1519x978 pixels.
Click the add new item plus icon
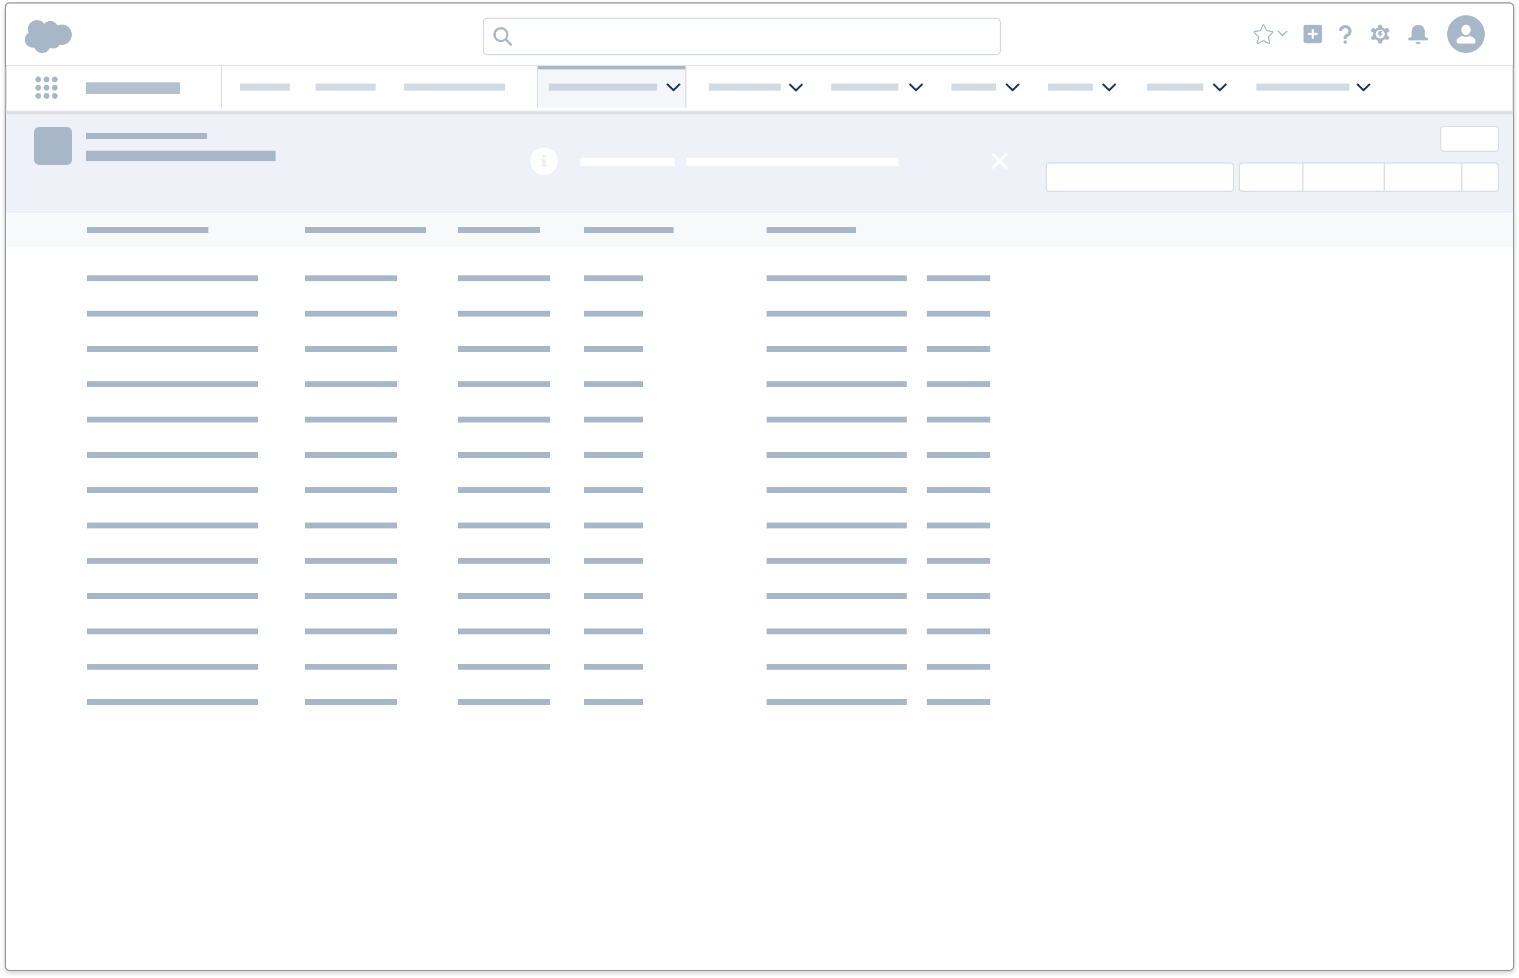(x=1312, y=35)
